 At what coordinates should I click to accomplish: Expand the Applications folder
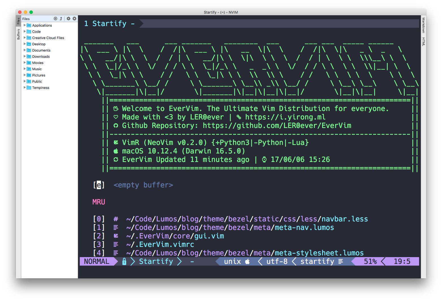[x=25, y=25]
